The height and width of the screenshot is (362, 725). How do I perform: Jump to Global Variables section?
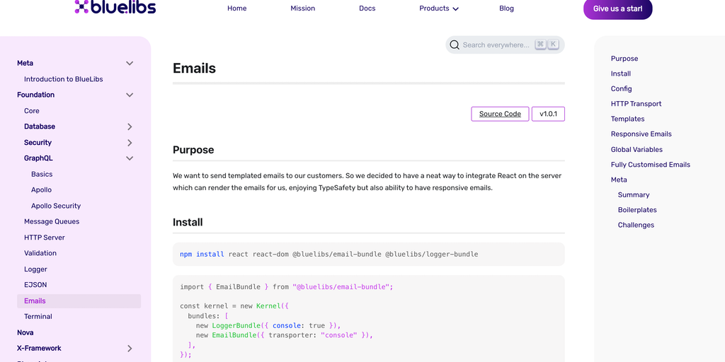pos(636,150)
